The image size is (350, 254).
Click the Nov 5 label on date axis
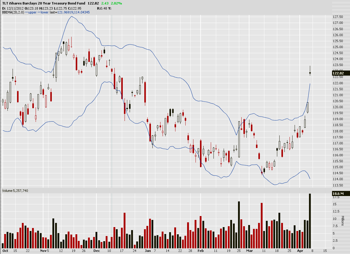[45, 251]
